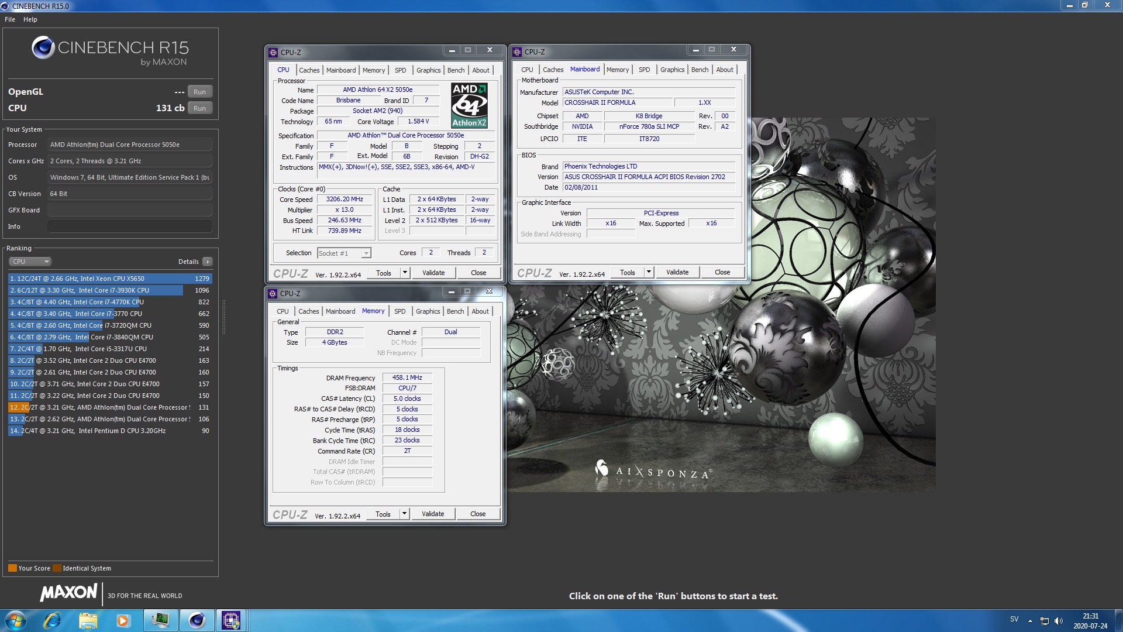The width and height of the screenshot is (1123, 632).
Task: Switch to SPD tab in CPU window
Action: [401, 70]
